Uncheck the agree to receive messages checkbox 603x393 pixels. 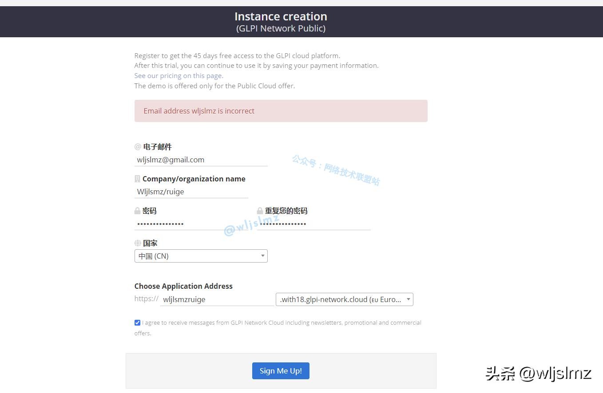(x=138, y=322)
